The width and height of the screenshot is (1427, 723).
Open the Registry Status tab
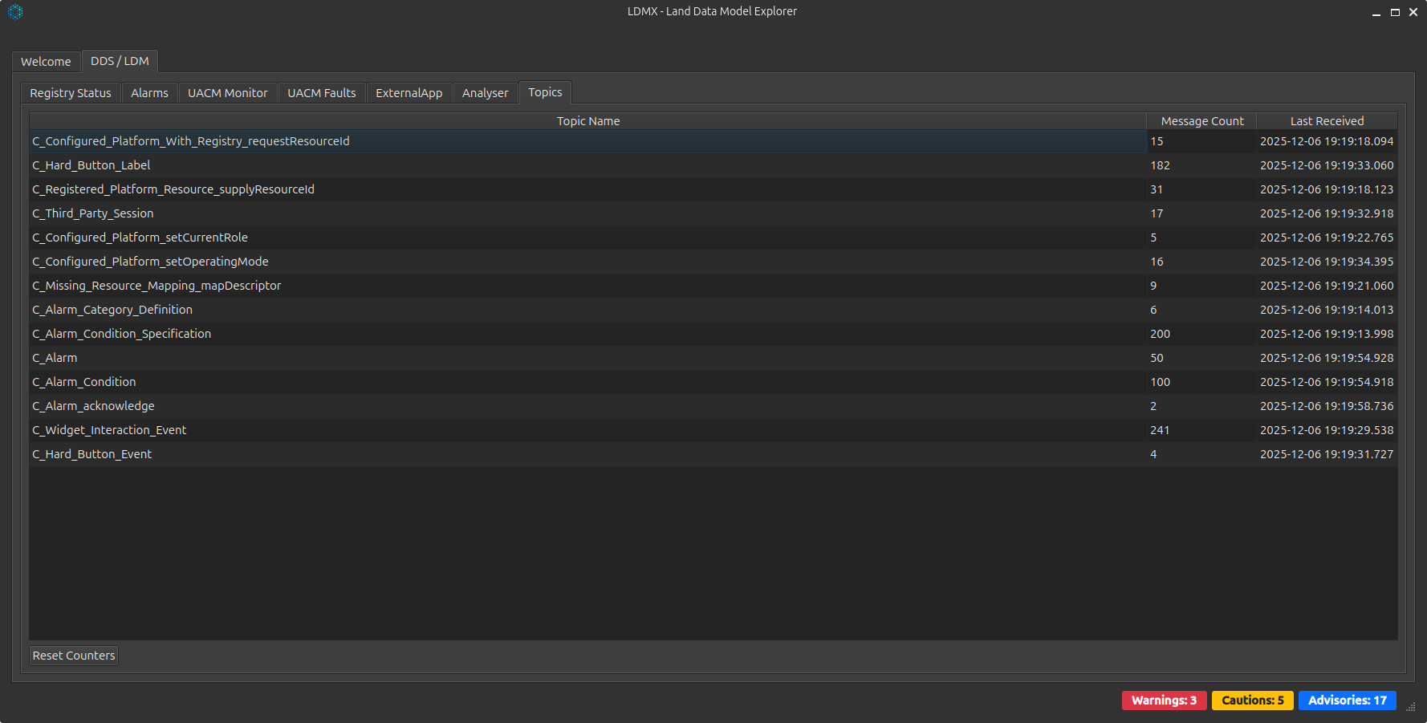[70, 92]
